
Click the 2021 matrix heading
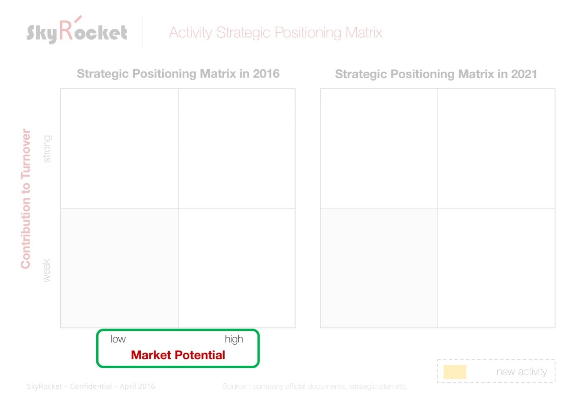(436, 74)
